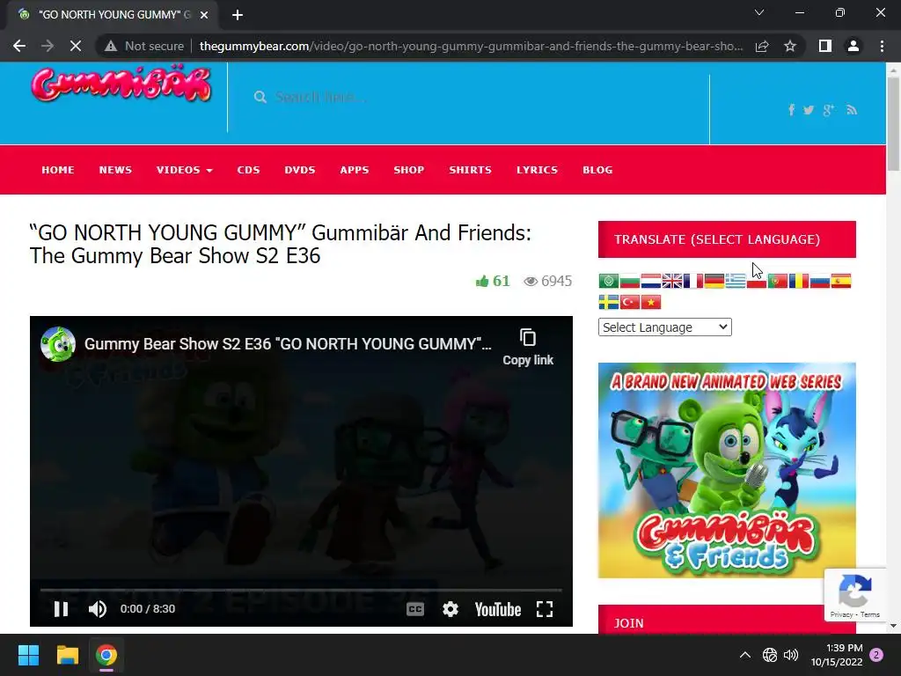Open the RSS feed icon
This screenshot has width=901, height=676.
[x=852, y=110]
